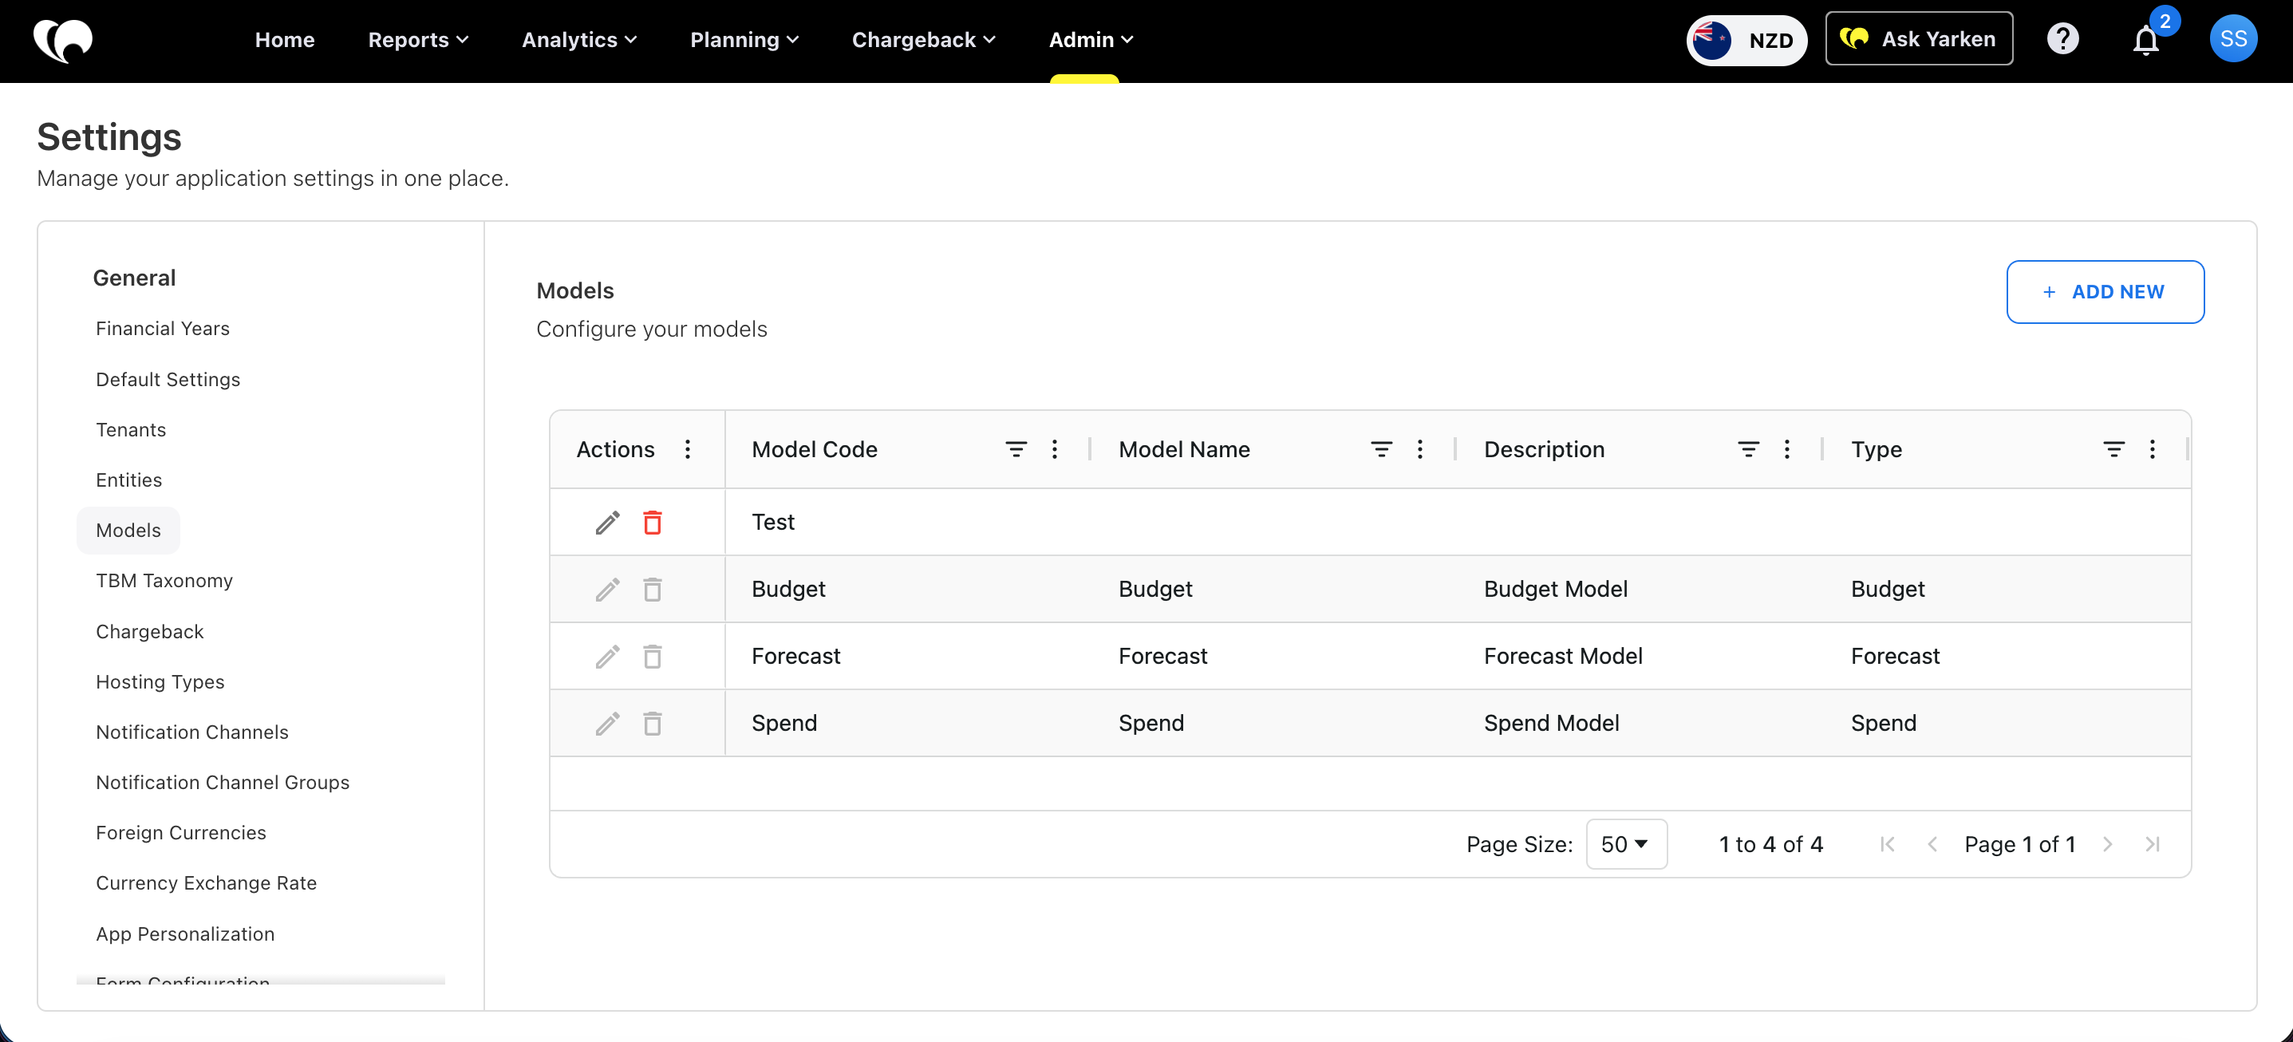Viewport: 2293px width, 1042px height.
Task: Expand the Page Size 50 dropdown
Action: coord(1625,843)
